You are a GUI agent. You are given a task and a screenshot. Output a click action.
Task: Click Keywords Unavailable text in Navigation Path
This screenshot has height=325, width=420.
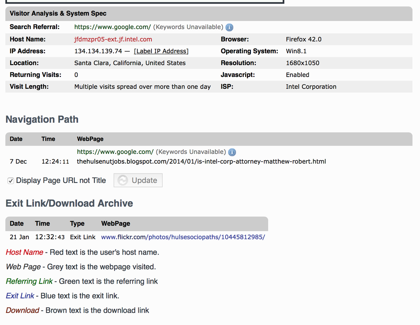coord(191,152)
